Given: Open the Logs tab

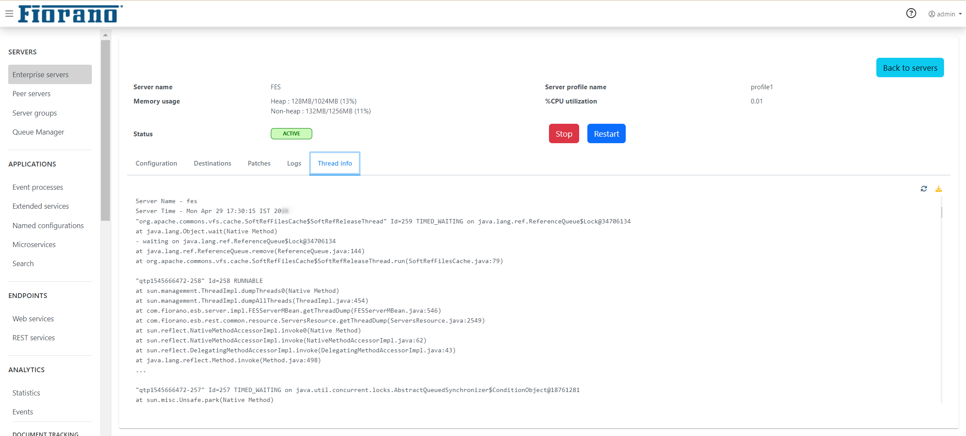Looking at the screenshot, I should point(294,163).
